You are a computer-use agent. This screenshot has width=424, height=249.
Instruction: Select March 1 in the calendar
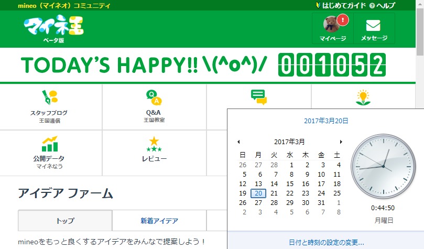coord(291,165)
